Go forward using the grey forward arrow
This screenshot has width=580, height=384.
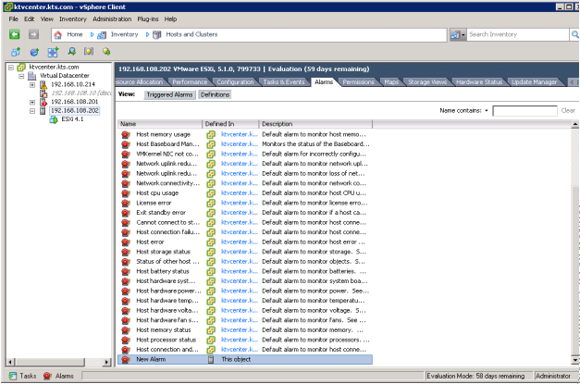pyautogui.click(x=33, y=34)
